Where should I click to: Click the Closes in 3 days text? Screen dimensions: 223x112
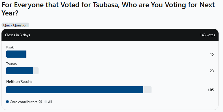17,35
